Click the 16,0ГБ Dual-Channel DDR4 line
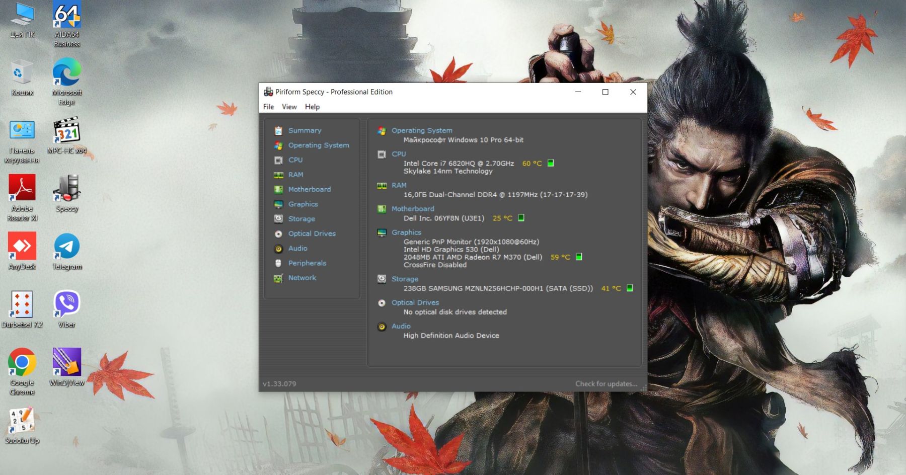The image size is (906, 475). coord(495,195)
